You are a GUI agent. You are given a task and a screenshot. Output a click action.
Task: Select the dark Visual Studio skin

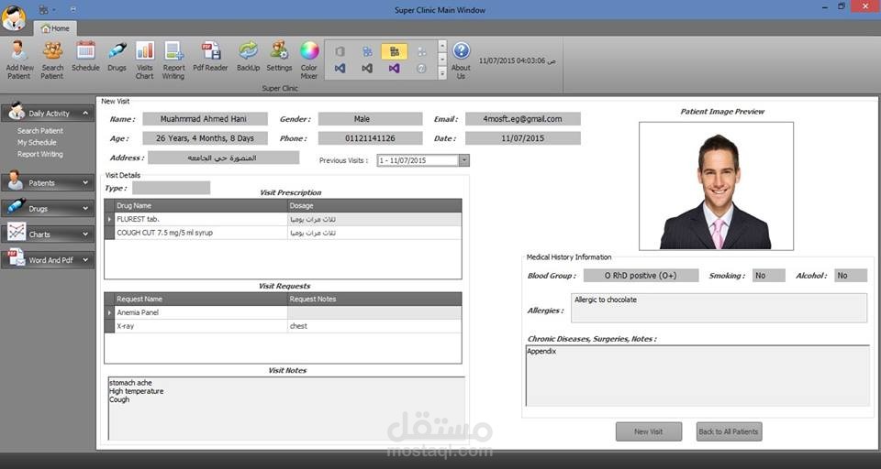tap(367, 69)
